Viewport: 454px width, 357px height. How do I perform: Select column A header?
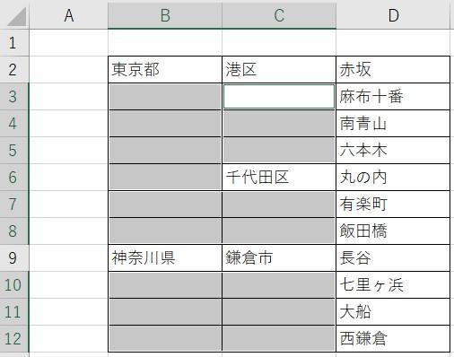pyautogui.click(x=69, y=15)
